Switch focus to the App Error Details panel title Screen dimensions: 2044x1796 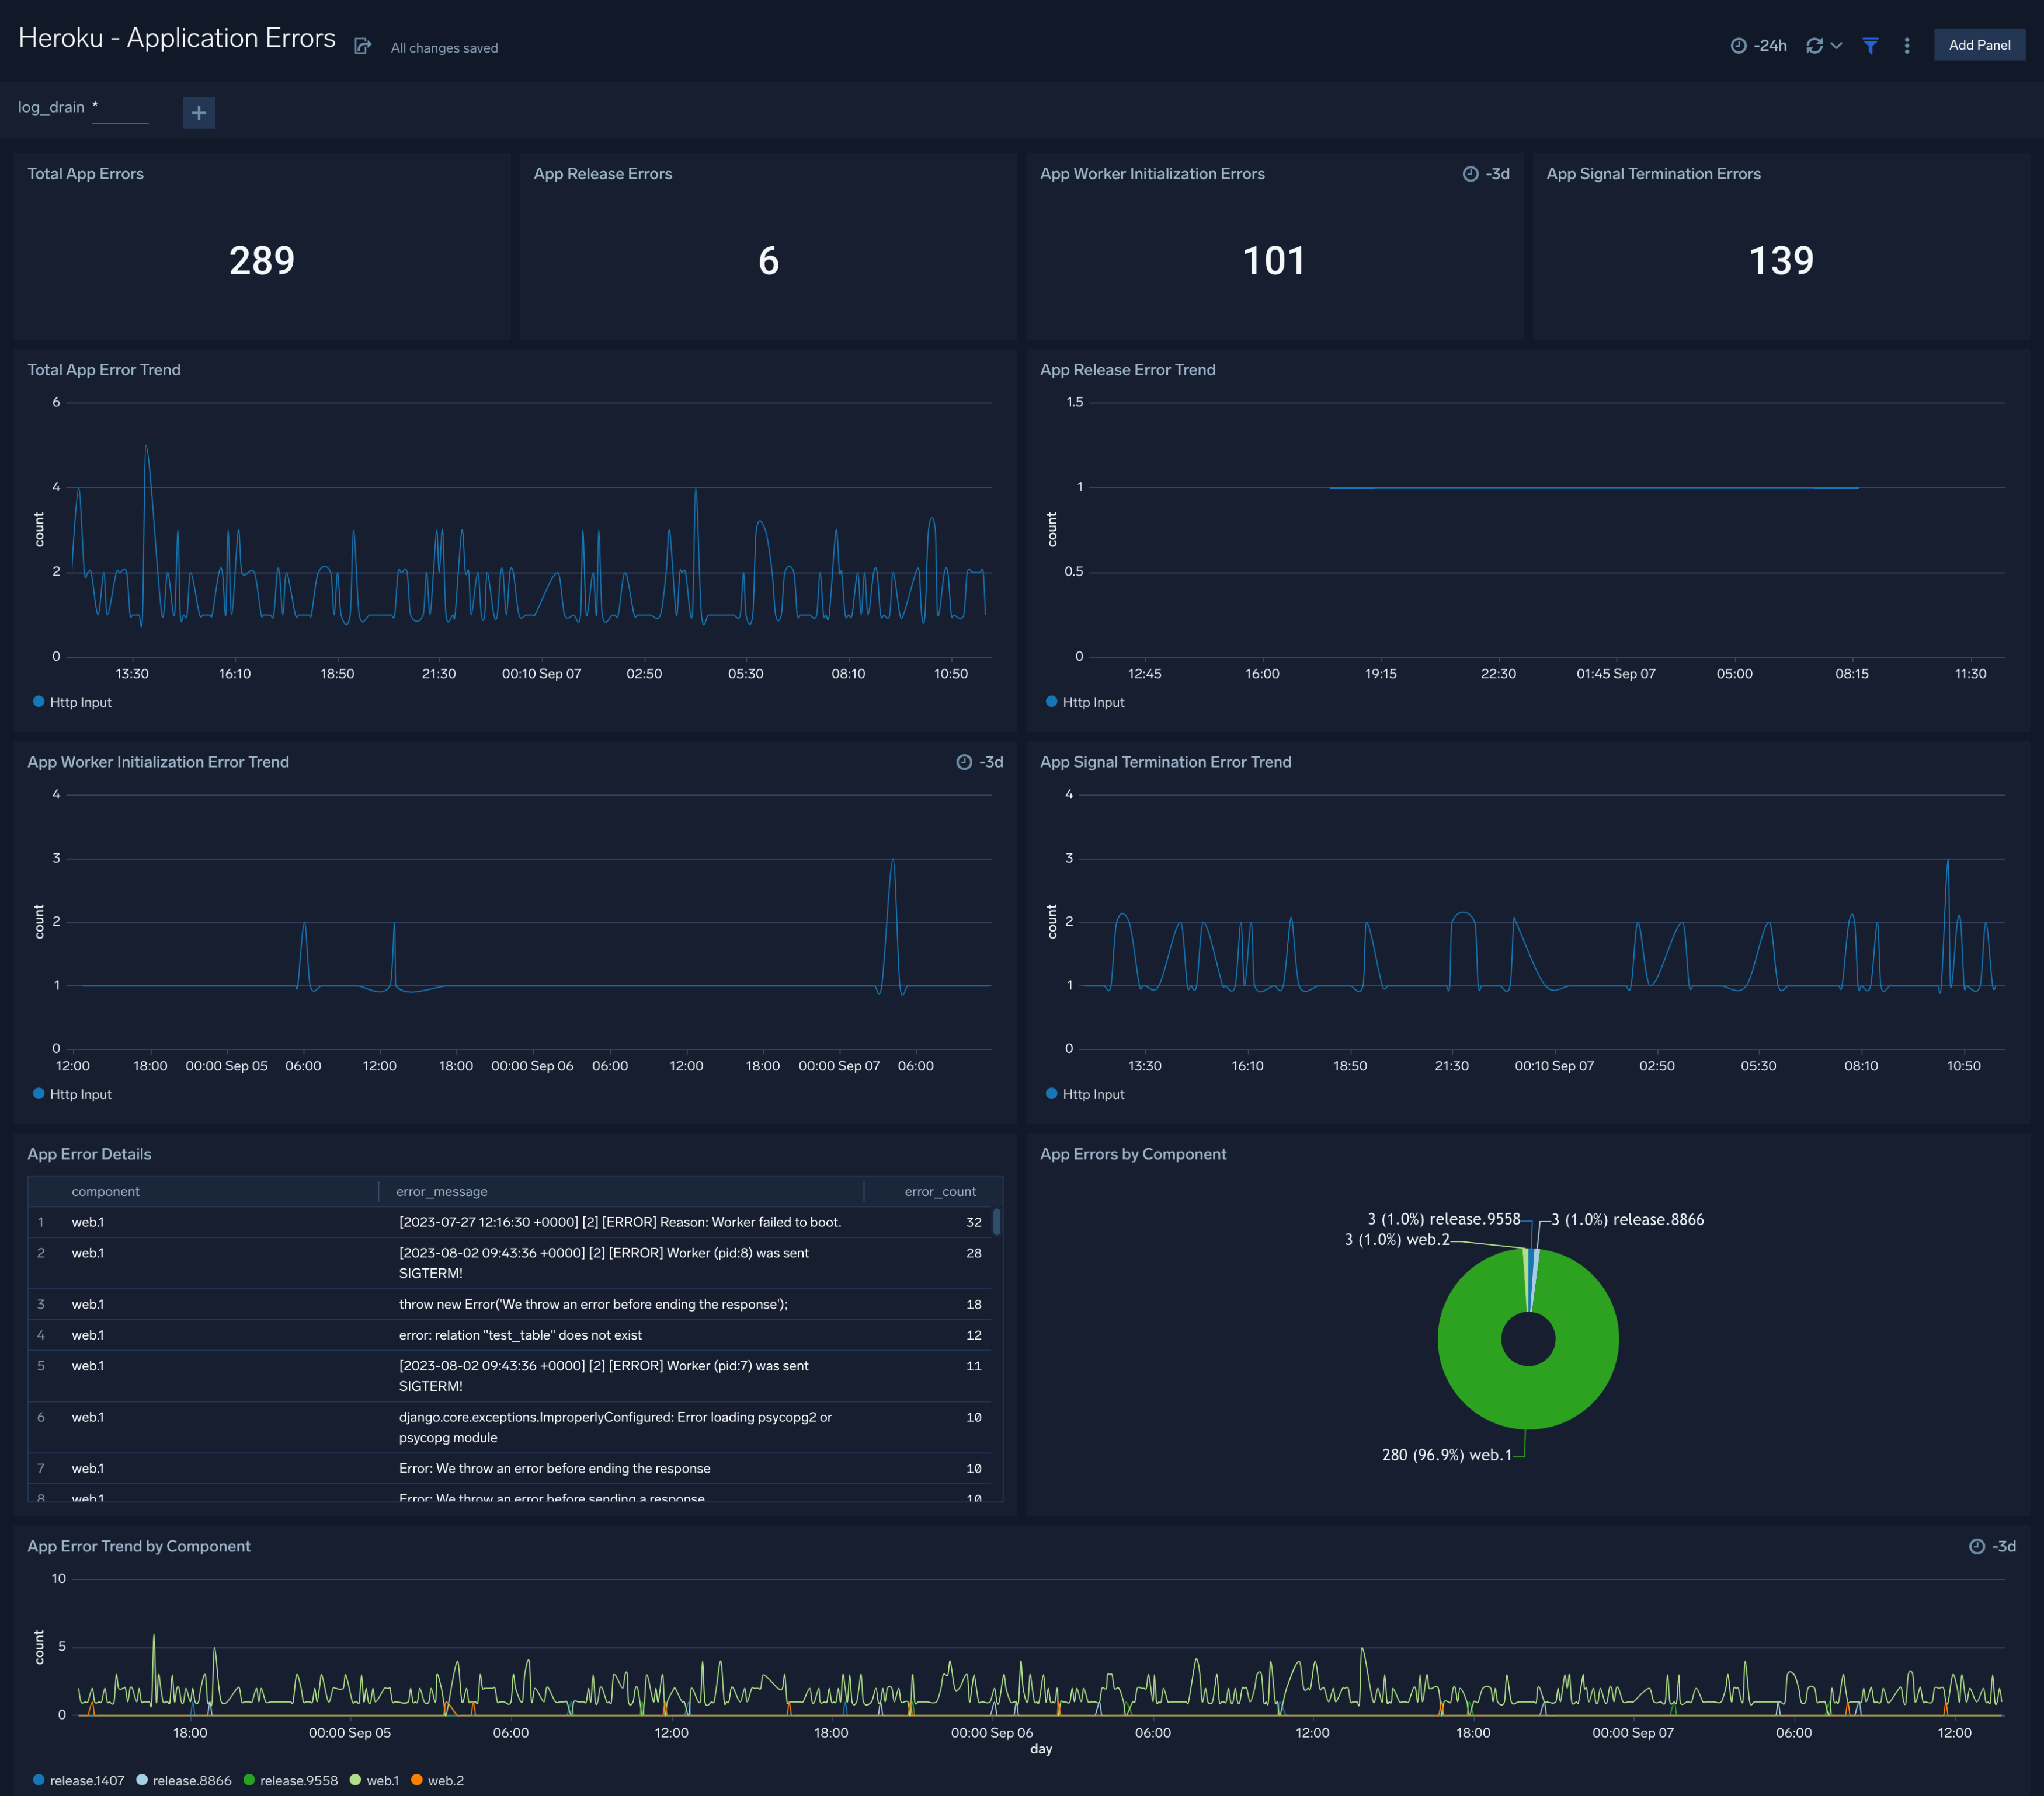tap(89, 1153)
